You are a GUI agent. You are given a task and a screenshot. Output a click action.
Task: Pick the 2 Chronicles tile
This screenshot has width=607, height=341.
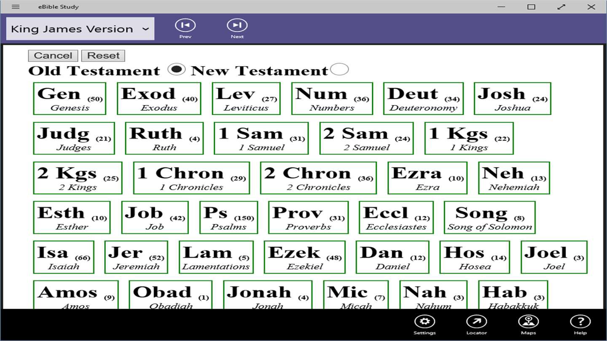pos(318,178)
